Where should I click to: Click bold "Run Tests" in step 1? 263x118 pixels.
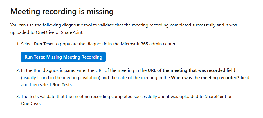tap(44, 44)
